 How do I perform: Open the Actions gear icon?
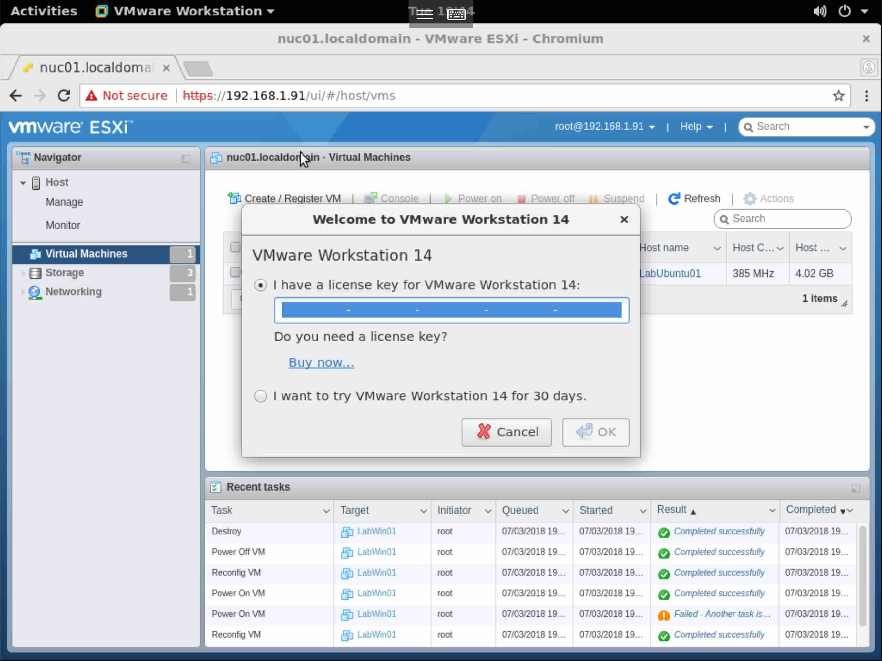(x=750, y=198)
